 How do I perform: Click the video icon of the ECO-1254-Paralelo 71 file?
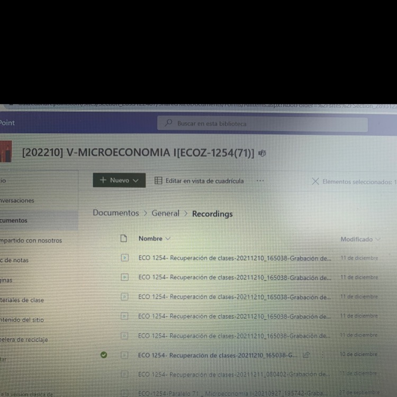click(125, 393)
